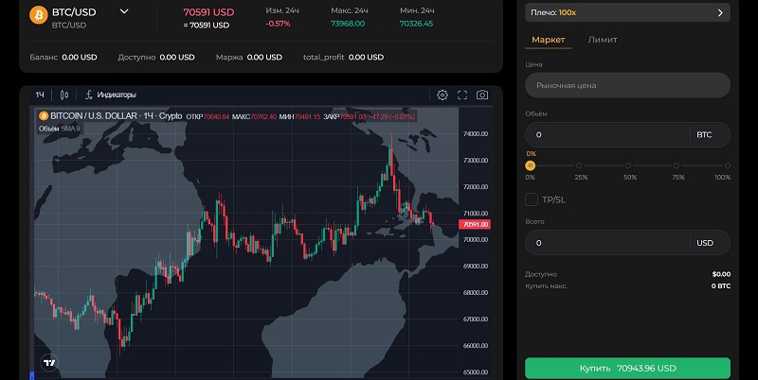
Task: Select the Маркет order tab
Action: [548, 40]
